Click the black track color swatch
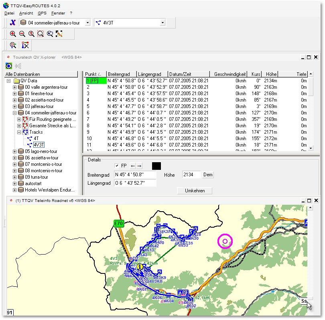This screenshot has width=325, height=320. click(157, 166)
